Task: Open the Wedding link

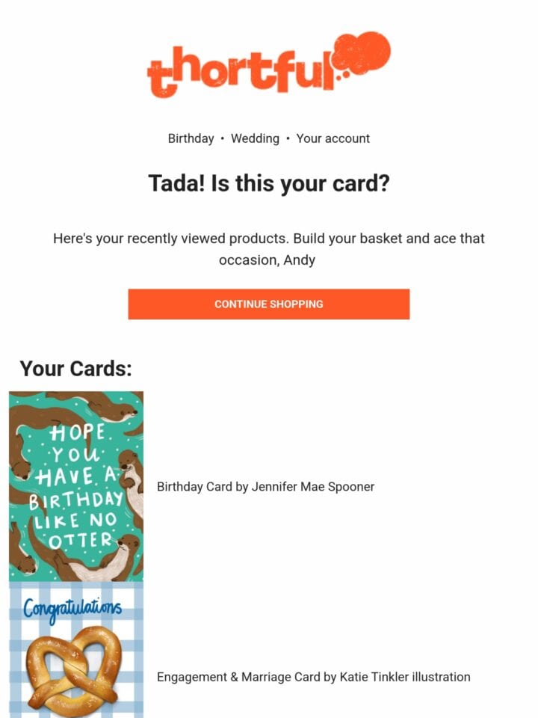Action: click(x=255, y=138)
